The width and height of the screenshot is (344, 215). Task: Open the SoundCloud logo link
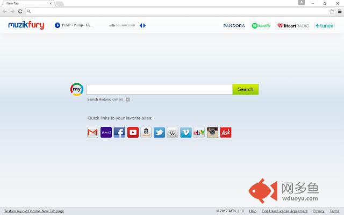coord(122,25)
